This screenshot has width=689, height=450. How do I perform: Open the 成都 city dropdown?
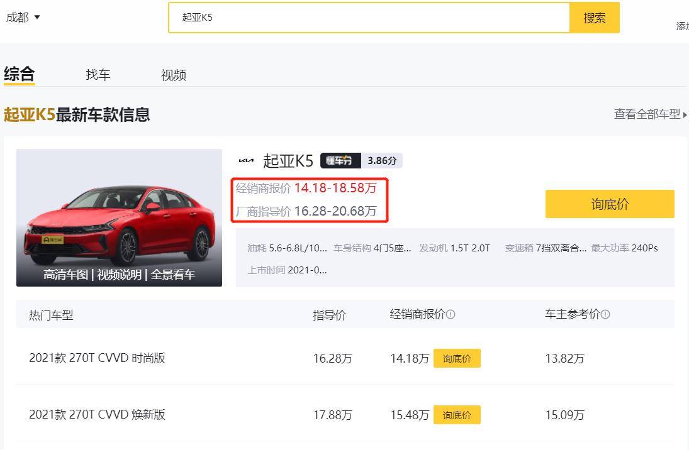(x=23, y=18)
